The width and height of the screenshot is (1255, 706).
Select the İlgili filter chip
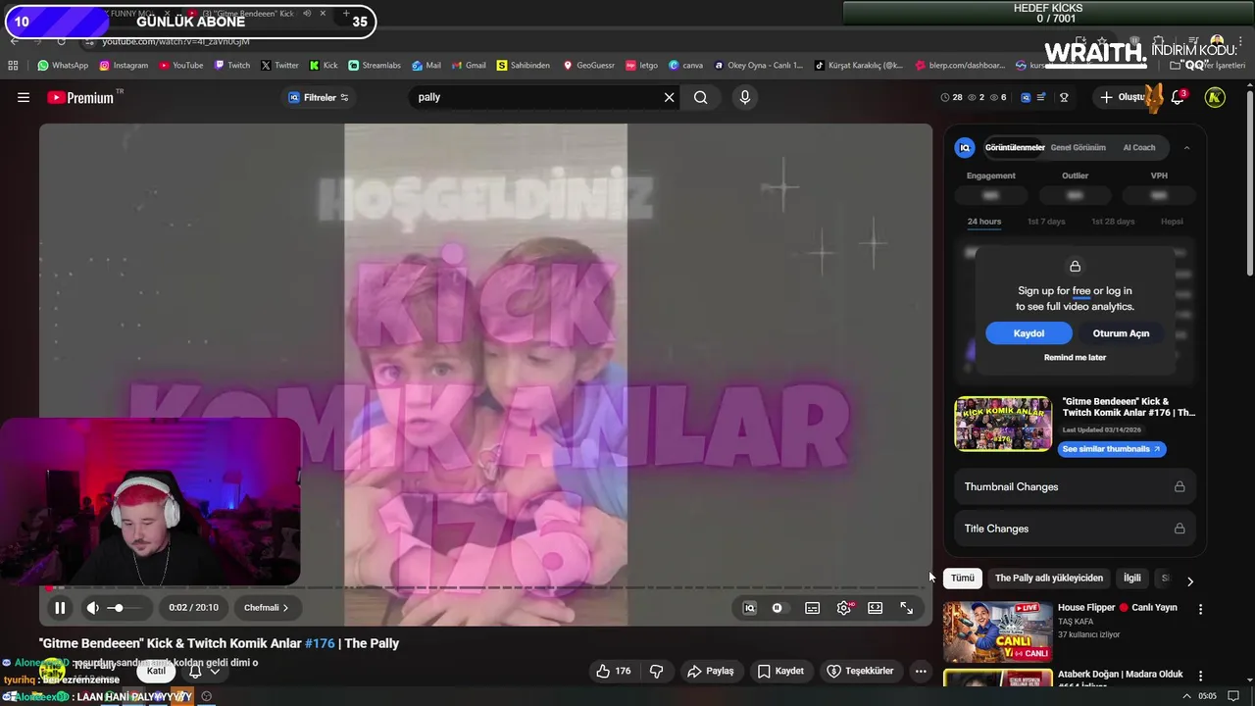tap(1132, 579)
